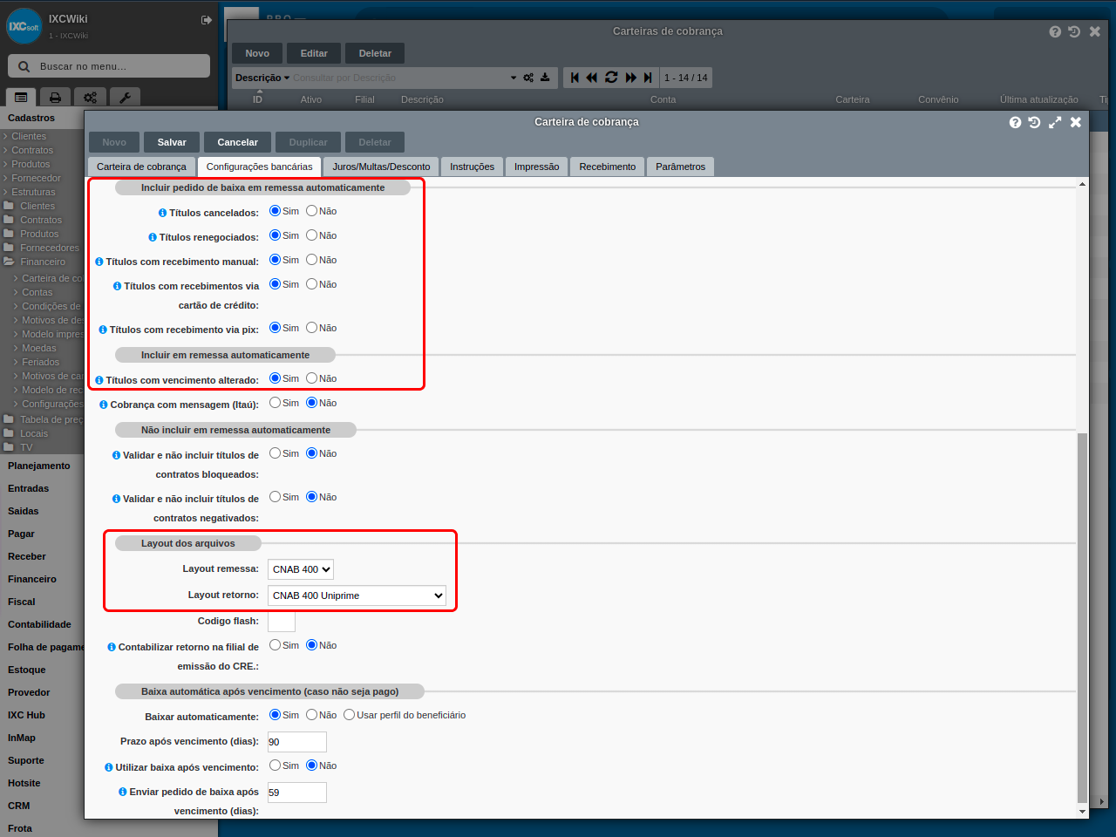1116x837 pixels.
Task: Click scrollbar down arrow in dialog
Action: pyautogui.click(x=1083, y=812)
